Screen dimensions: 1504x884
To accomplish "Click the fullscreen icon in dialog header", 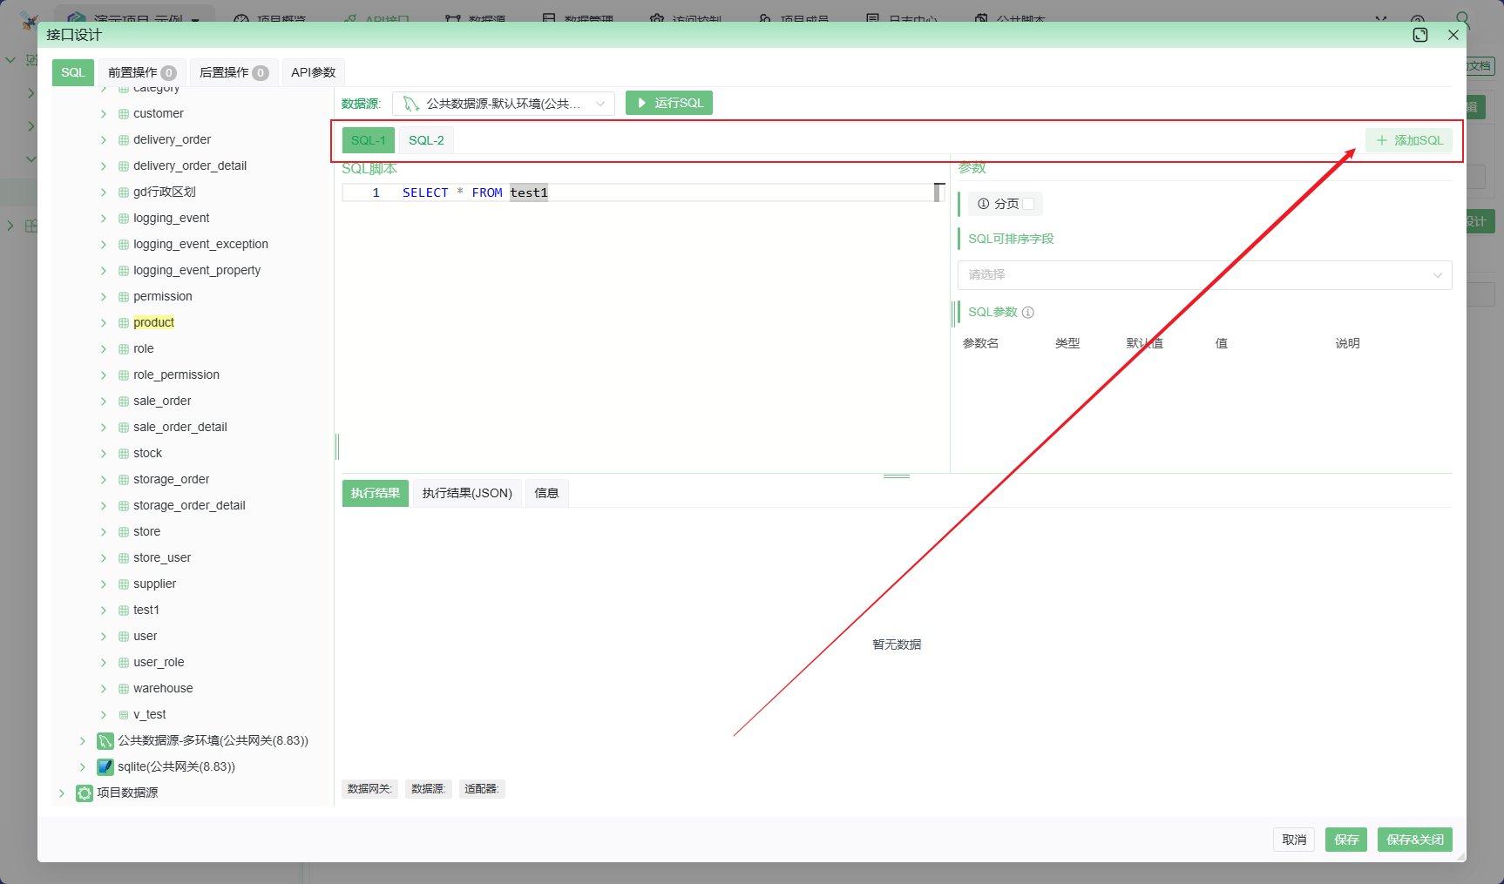I will (1420, 35).
